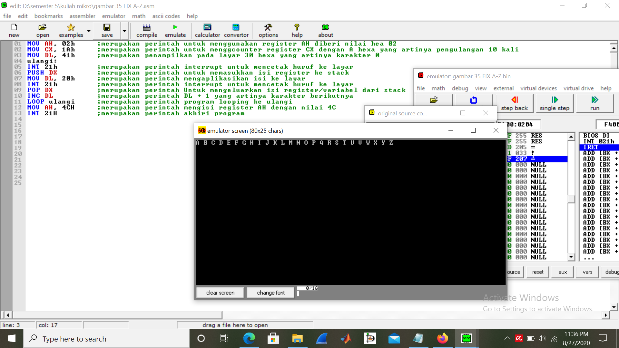Run the program in emulator
619x348 pixels.
(x=594, y=103)
